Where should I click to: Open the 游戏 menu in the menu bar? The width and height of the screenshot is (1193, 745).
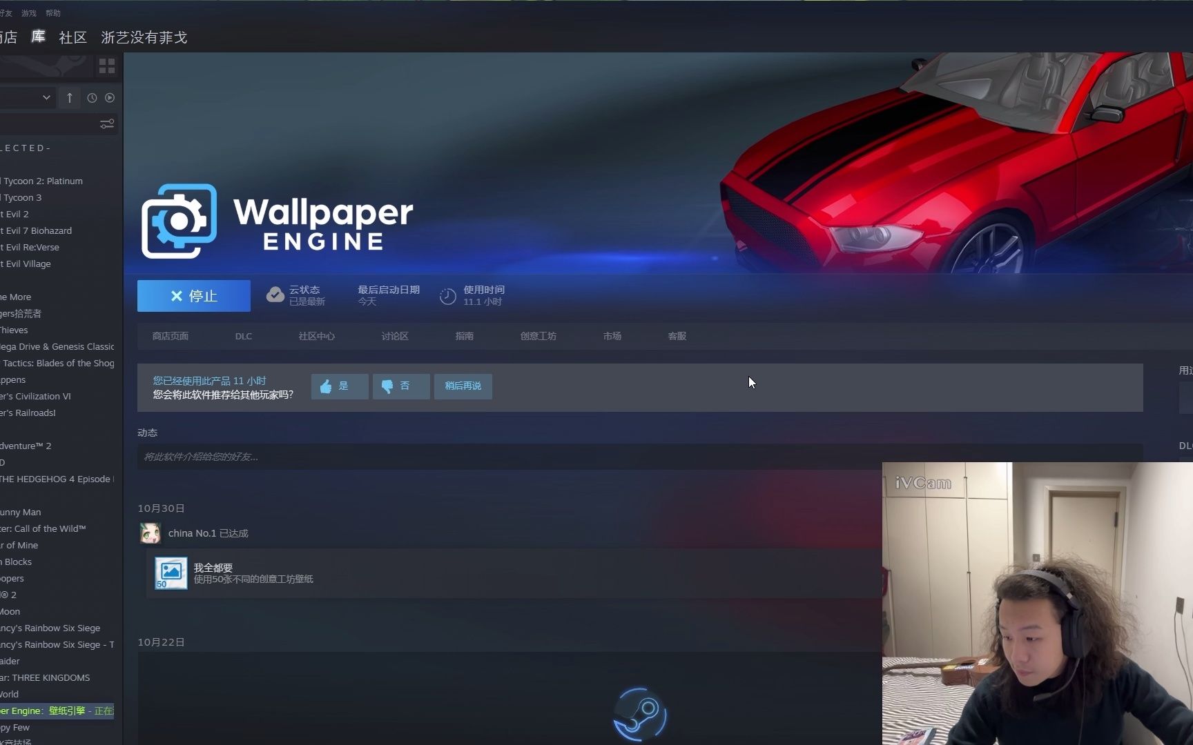click(29, 13)
